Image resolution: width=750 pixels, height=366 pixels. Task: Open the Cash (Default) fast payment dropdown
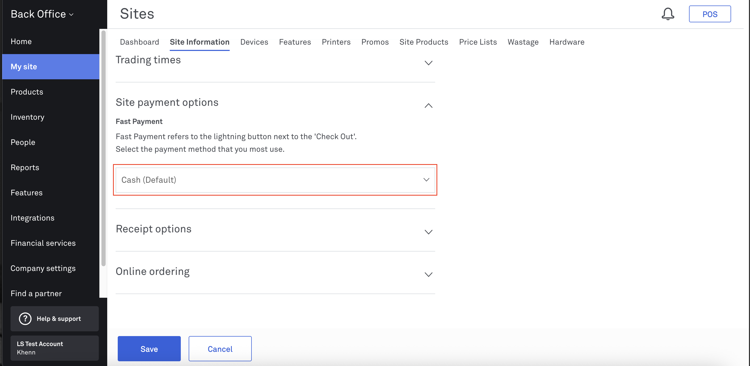tap(275, 180)
